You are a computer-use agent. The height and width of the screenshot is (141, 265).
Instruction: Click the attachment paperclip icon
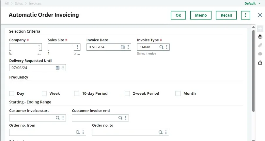pos(260,45)
